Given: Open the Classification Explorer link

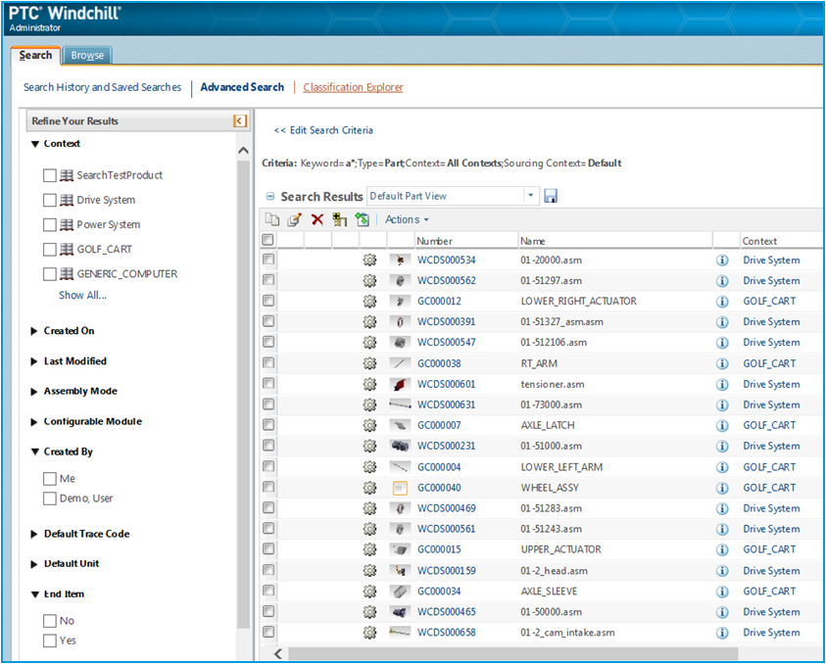Looking at the screenshot, I should click(353, 87).
